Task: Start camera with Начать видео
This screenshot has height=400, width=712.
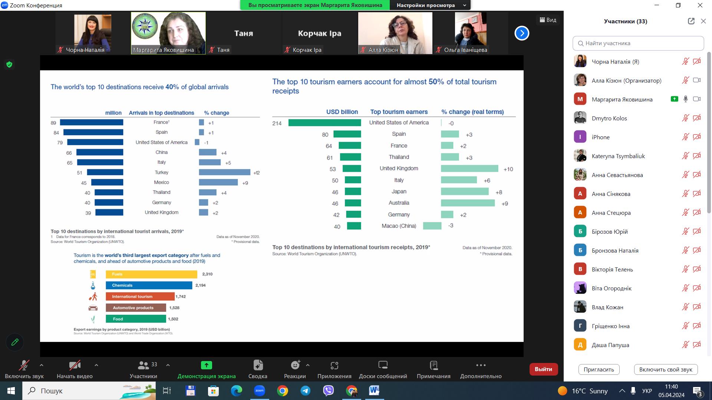Action: point(75,366)
